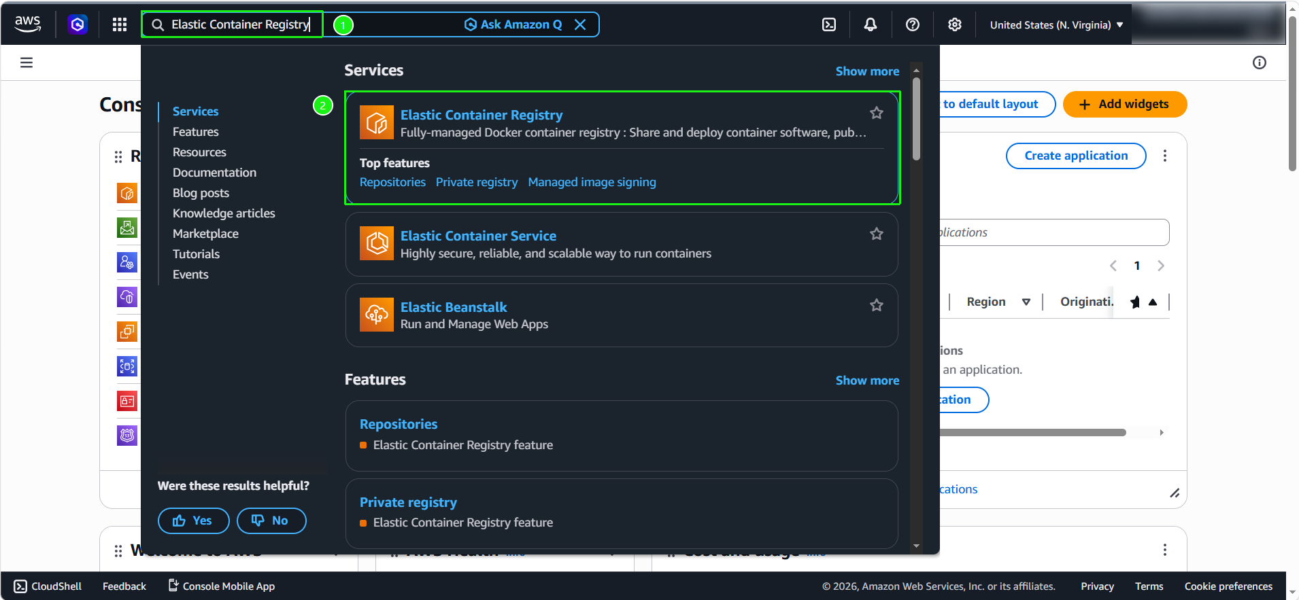Open the Region column filter dropdown

[1026, 302]
